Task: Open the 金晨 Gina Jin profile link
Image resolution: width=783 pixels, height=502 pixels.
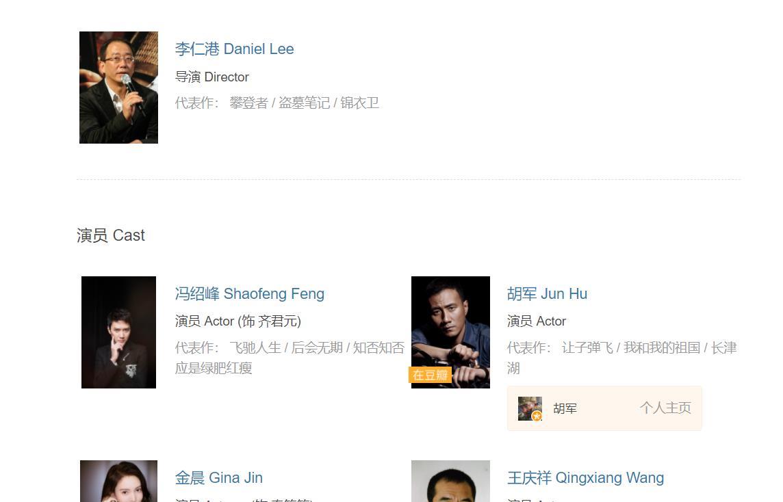Action: pos(219,477)
